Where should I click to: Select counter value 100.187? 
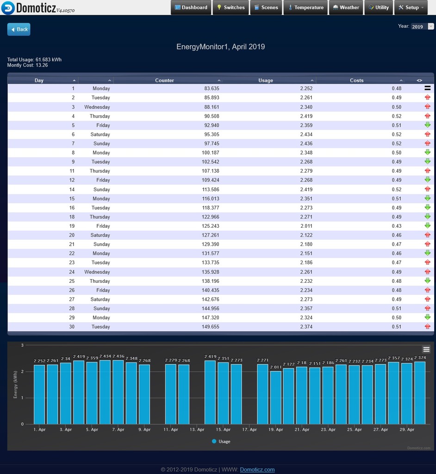(x=211, y=152)
